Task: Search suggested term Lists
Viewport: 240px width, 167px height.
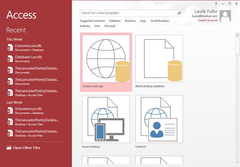Action: tap(97, 26)
